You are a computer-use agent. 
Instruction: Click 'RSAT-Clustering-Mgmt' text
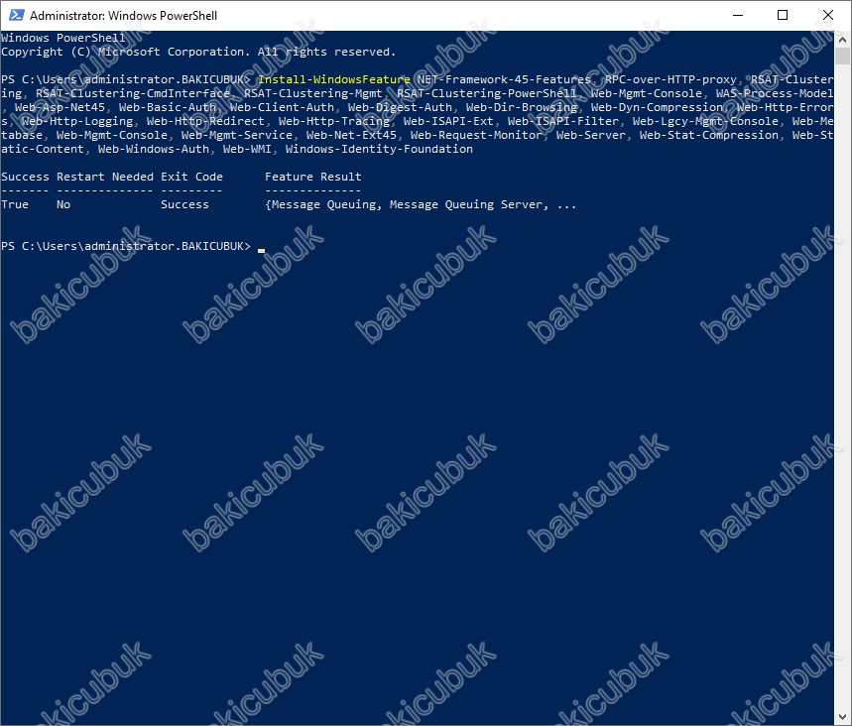pyautogui.click(x=313, y=93)
